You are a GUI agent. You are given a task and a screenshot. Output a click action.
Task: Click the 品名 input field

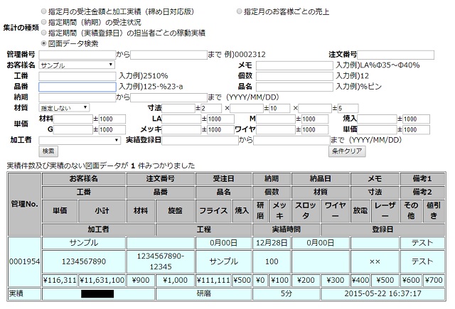pos(294,87)
